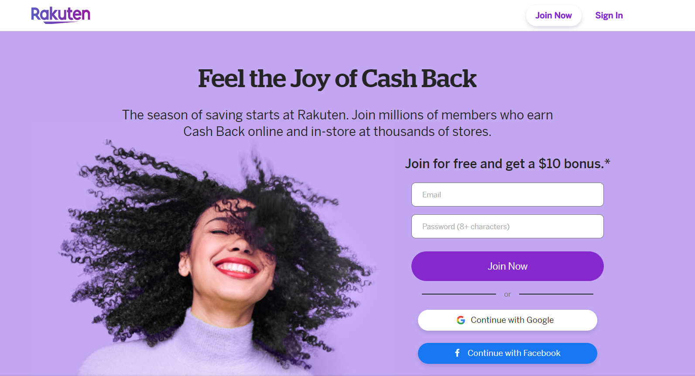This screenshot has height=376, width=695.
Task: Click the Feel the Joy of Cash Back headline
Action: pos(337,79)
